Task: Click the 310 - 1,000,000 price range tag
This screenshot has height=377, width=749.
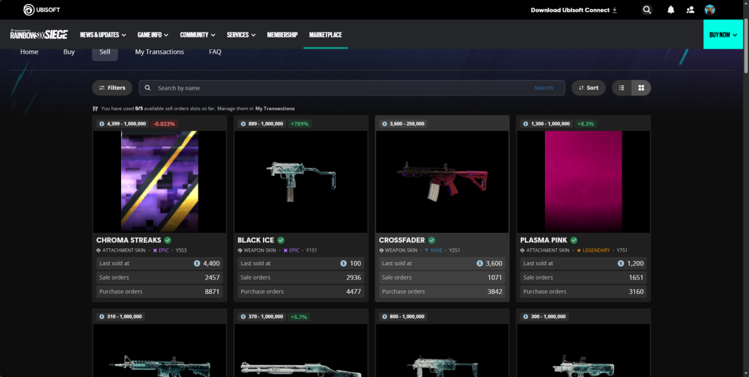Action: click(120, 316)
